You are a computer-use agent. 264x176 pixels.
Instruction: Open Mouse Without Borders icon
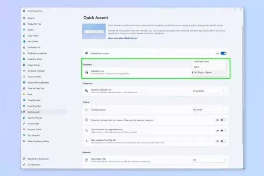[x=24, y=83]
